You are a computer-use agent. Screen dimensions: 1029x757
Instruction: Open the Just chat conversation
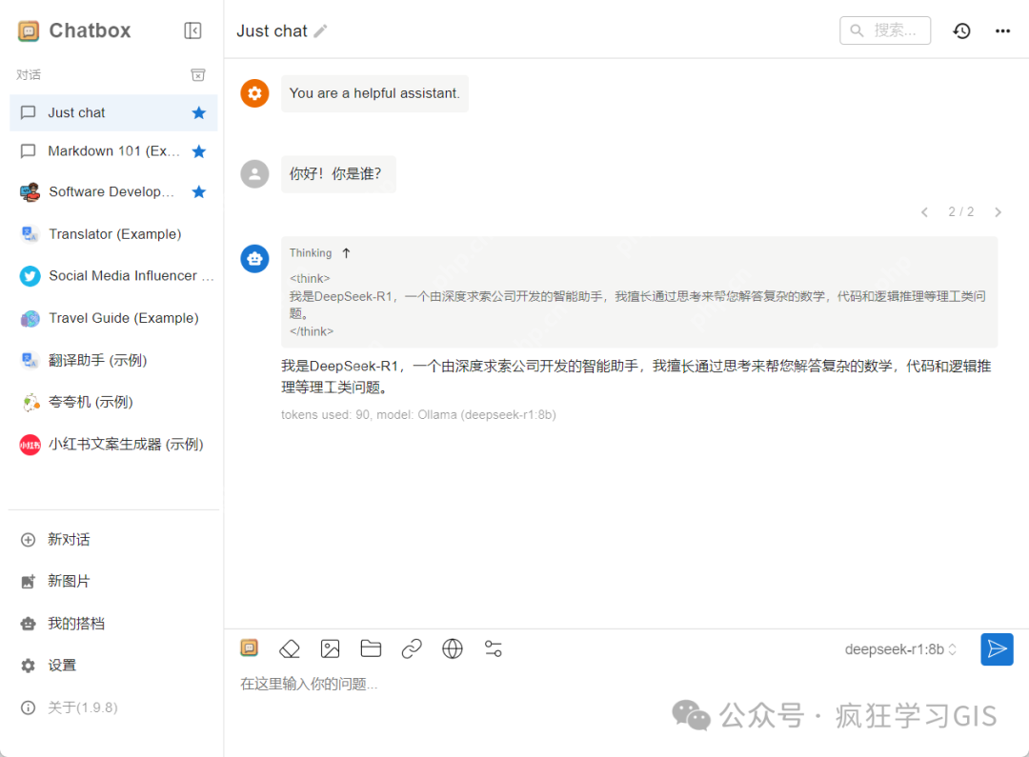(x=113, y=112)
